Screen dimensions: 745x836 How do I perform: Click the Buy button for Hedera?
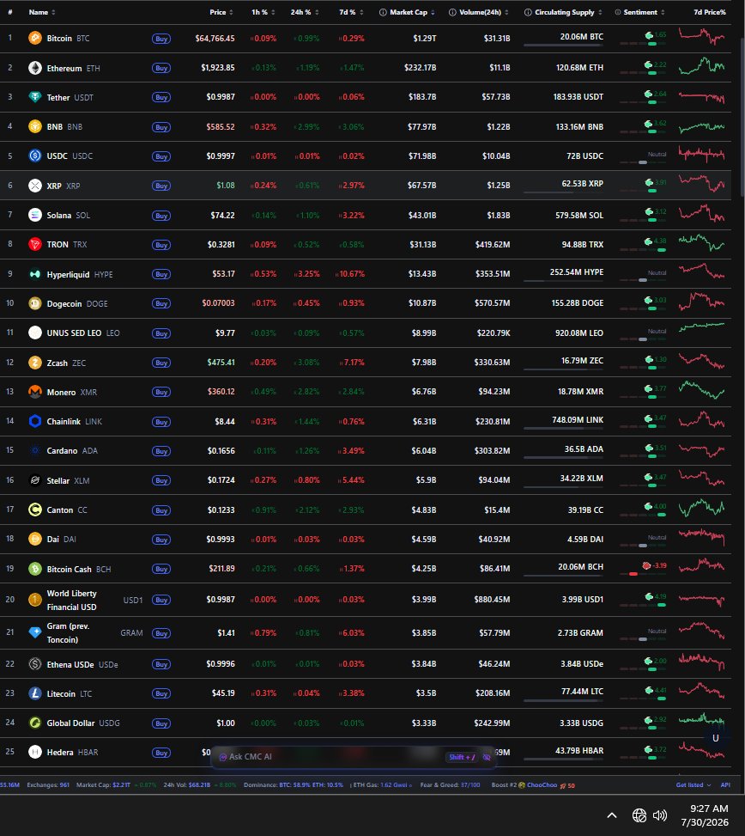click(x=161, y=753)
